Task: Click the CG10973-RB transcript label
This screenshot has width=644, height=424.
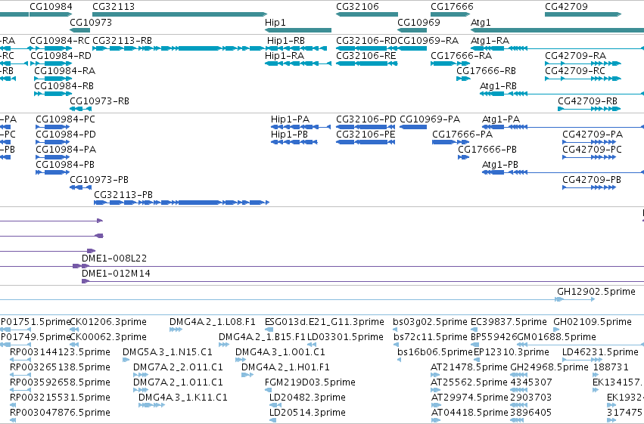Action: click(99, 101)
